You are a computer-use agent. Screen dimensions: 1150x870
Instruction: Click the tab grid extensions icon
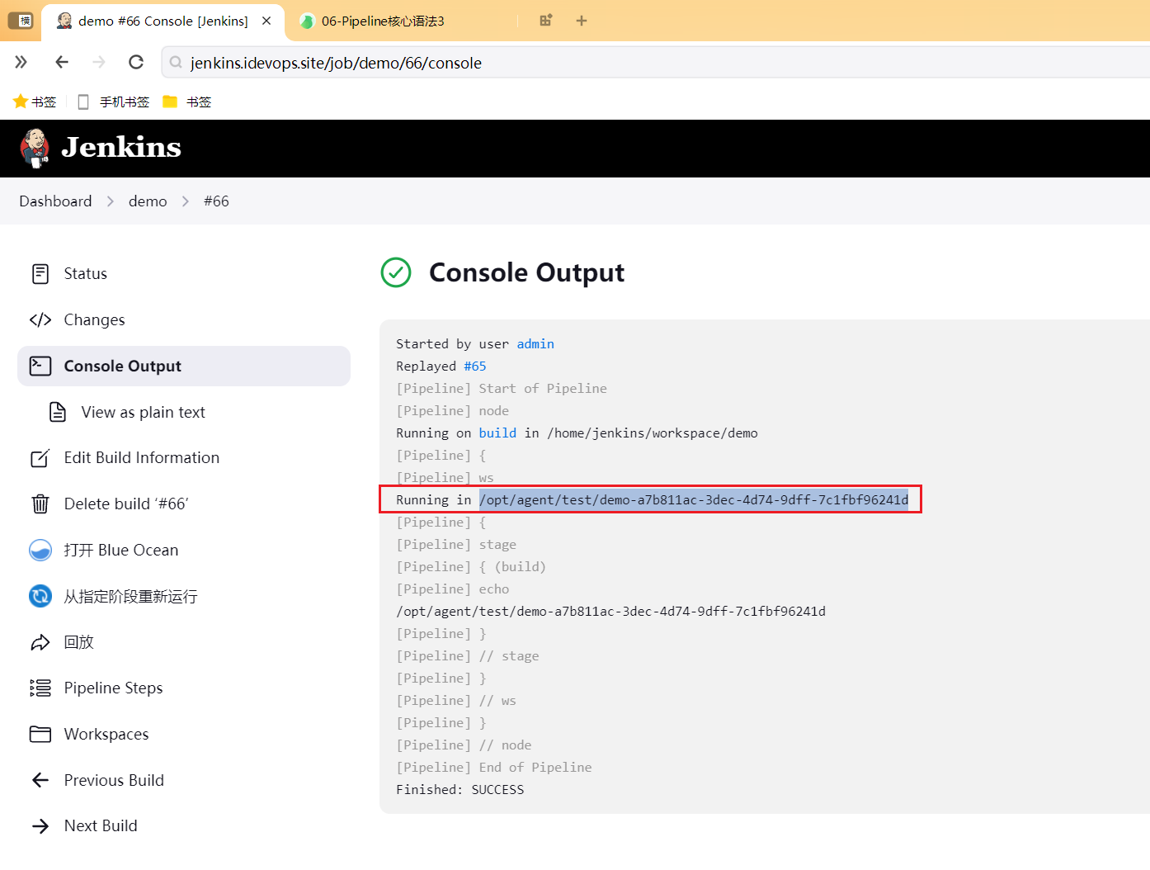[546, 21]
